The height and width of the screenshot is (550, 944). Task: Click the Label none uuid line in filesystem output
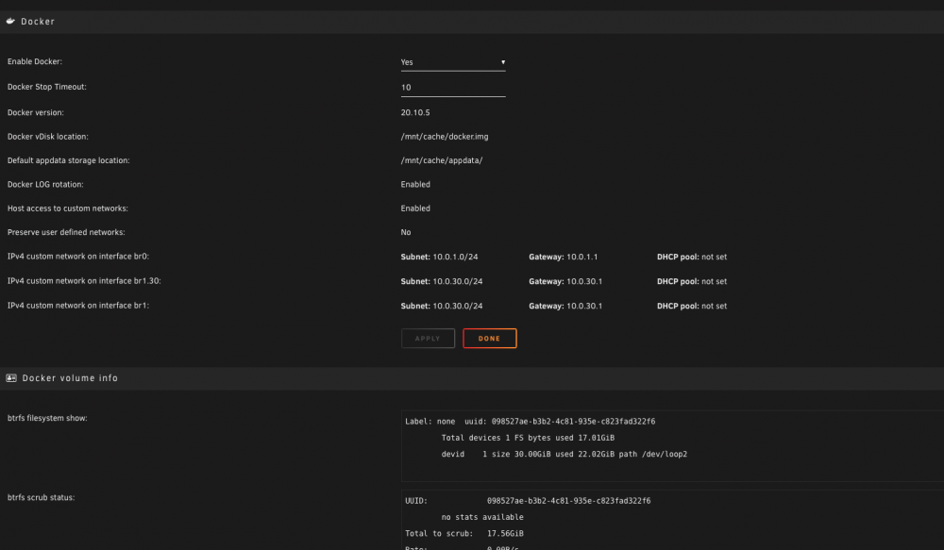tap(530, 421)
